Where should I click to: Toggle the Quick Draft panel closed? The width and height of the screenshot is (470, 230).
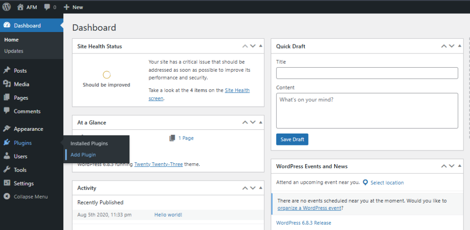coord(459,46)
